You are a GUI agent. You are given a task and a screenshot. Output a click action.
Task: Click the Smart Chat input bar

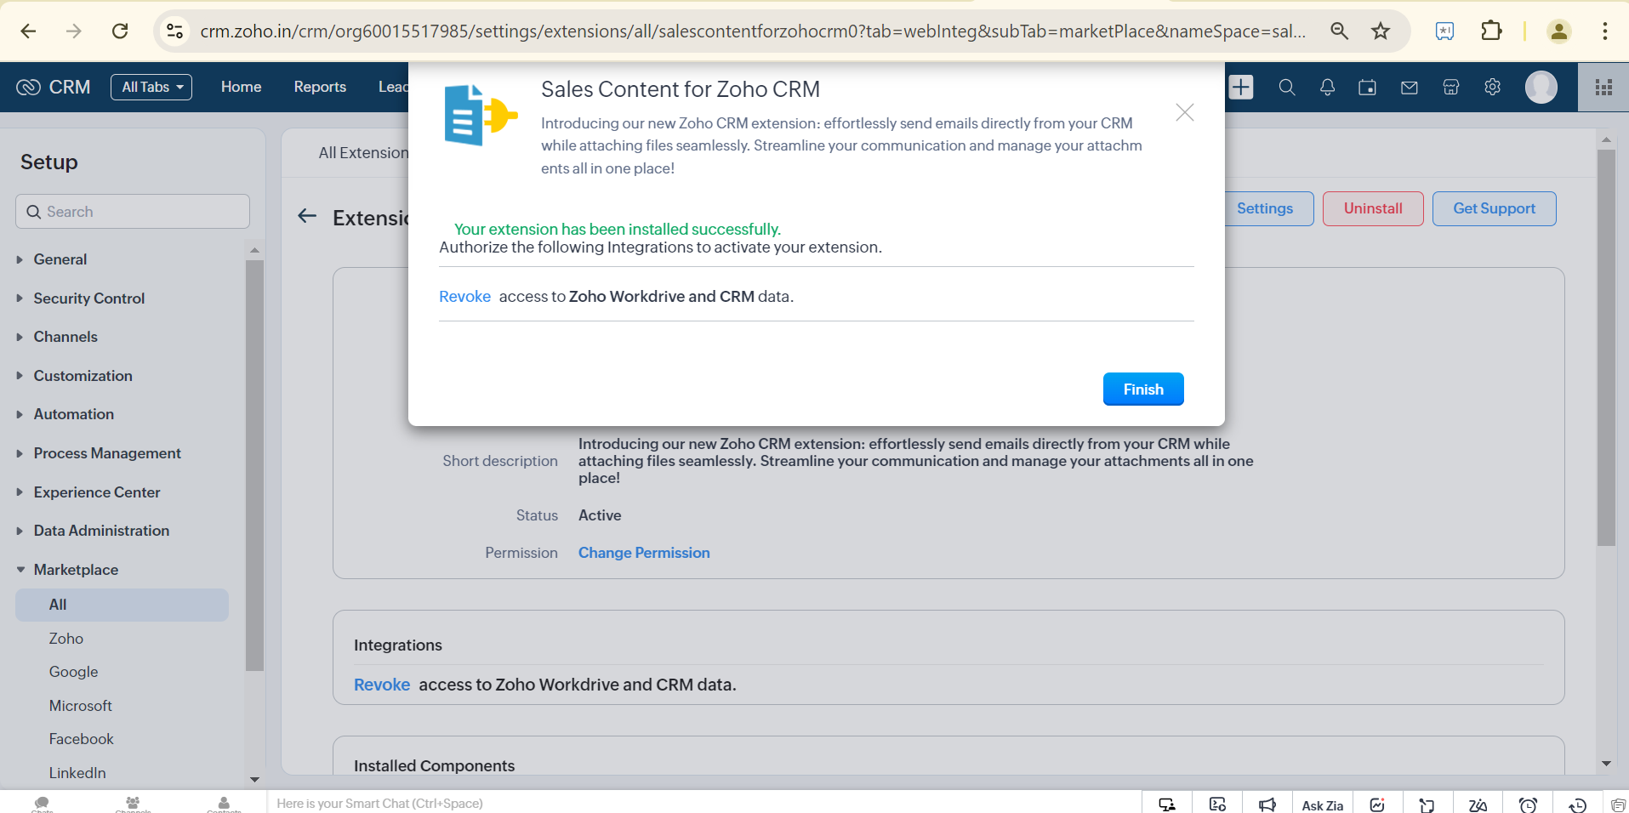[x=704, y=804]
